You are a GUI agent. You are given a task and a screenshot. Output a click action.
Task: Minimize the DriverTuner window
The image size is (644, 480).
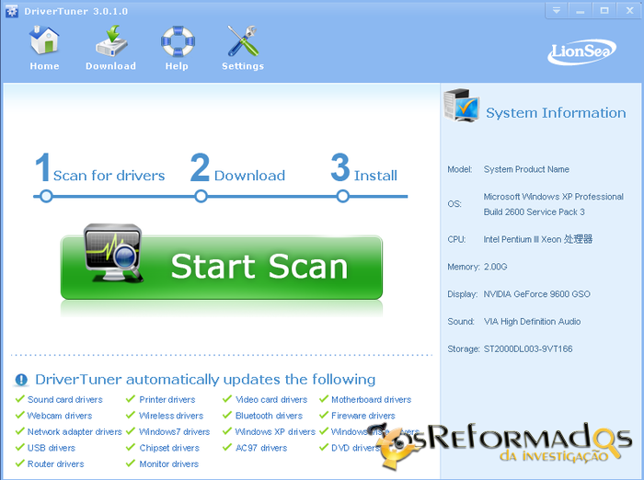tap(581, 10)
